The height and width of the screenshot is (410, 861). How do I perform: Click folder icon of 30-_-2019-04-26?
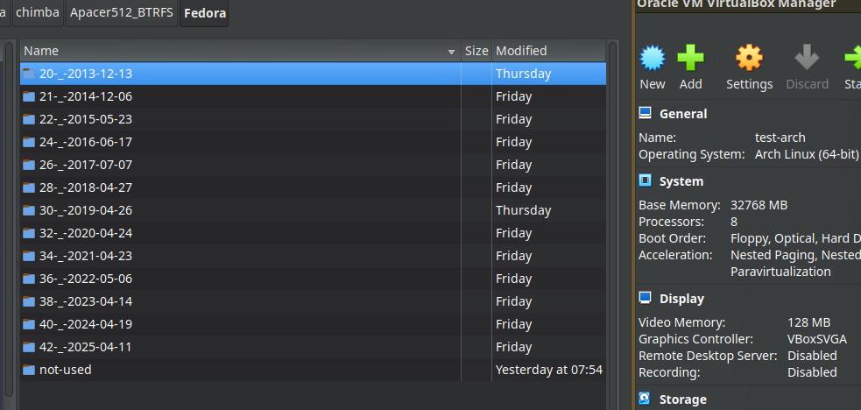point(29,210)
